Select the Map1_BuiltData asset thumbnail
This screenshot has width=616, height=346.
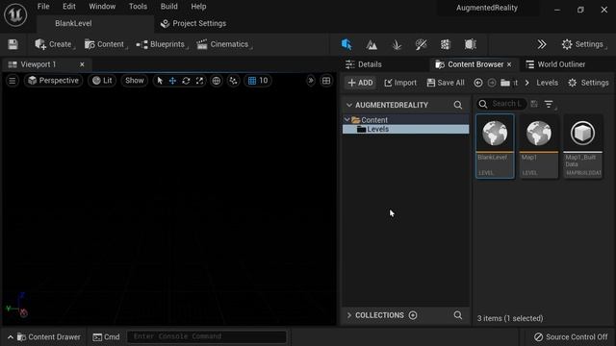tap(583, 146)
